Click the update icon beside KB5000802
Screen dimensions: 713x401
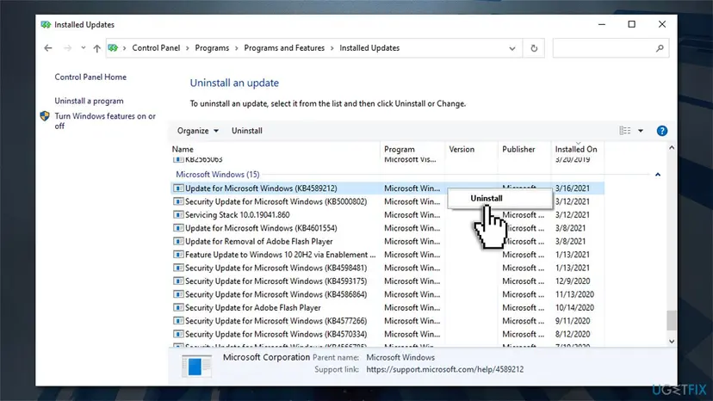tap(178, 201)
